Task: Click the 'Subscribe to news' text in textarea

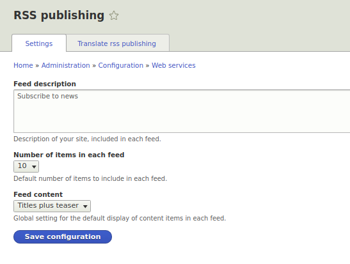Action: point(47,96)
